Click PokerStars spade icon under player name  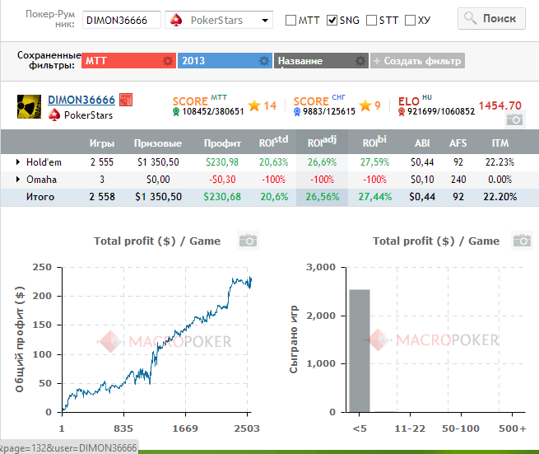54,115
